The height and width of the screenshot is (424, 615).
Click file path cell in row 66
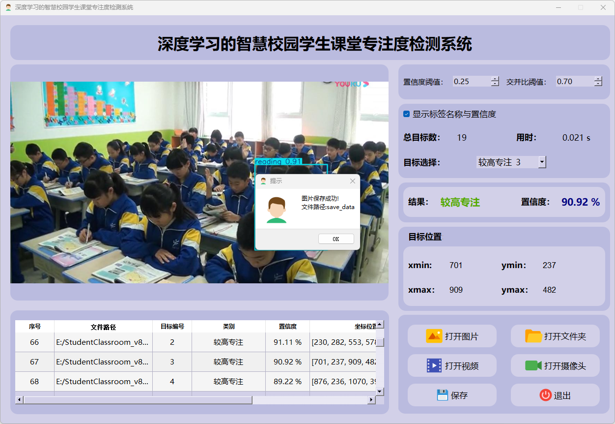pyautogui.click(x=103, y=342)
